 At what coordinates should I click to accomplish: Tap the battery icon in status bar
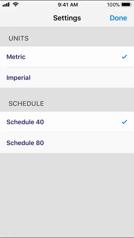(126, 4)
